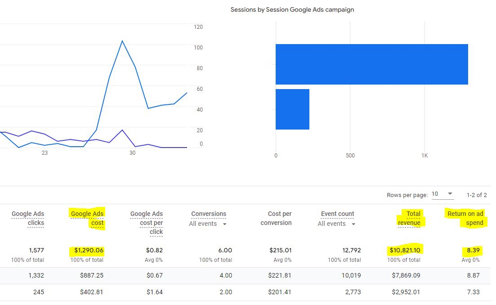496x305 pixels.
Task: Click the peak of the blue line chart
Action: tap(122, 41)
